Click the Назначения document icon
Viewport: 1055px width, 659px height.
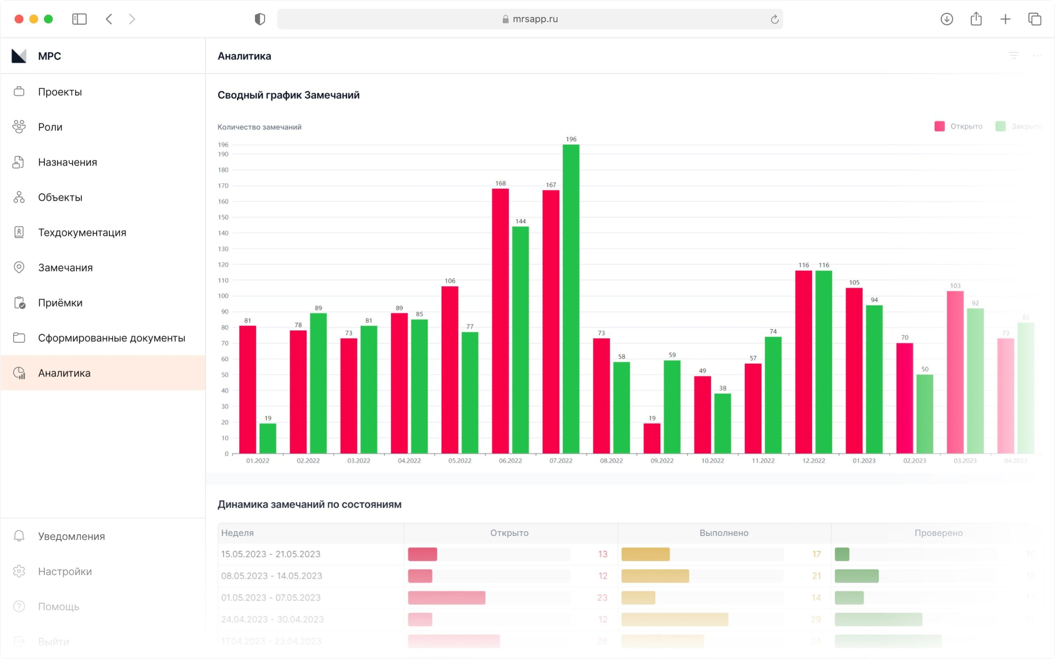point(18,162)
